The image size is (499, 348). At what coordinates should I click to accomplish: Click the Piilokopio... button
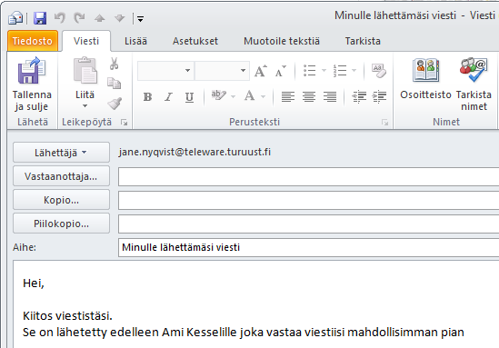[61, 224]
